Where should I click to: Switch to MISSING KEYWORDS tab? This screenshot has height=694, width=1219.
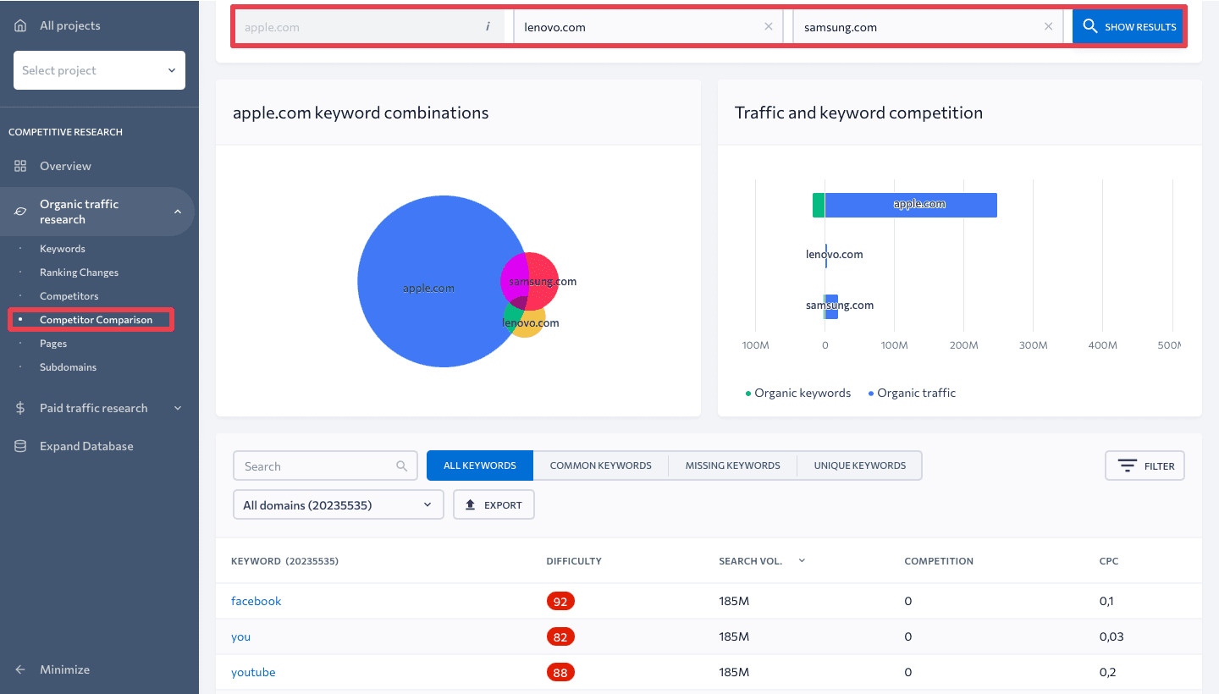pos(733,465)
